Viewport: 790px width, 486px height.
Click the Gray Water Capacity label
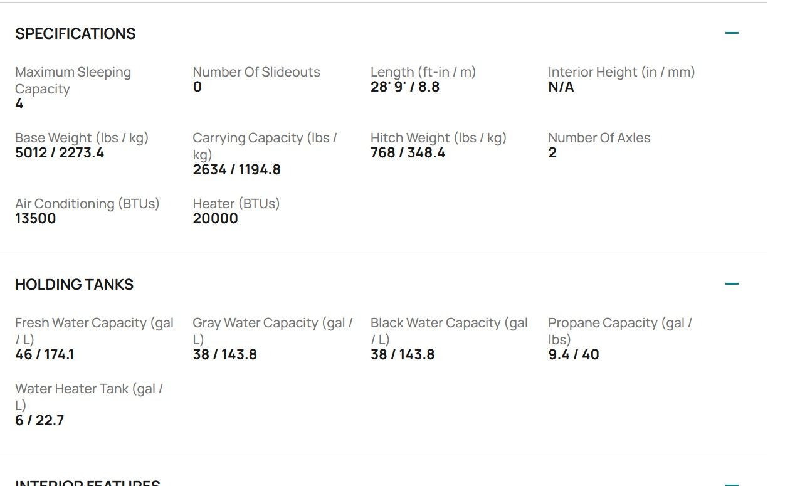point(273,331)
